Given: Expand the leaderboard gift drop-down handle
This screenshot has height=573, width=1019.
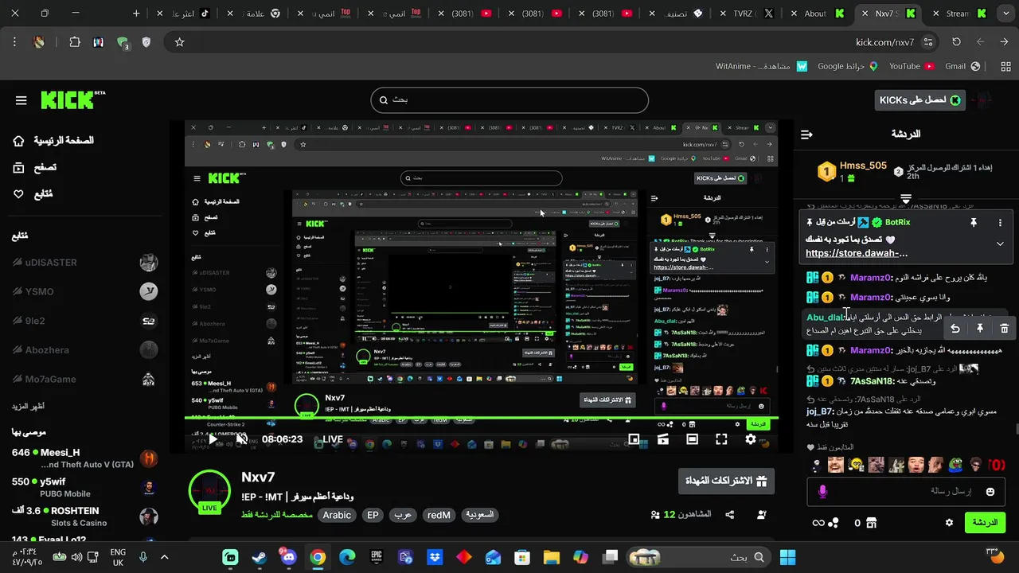Looking at the screenshot, I should pyautogui.click(x=906, y=198).
